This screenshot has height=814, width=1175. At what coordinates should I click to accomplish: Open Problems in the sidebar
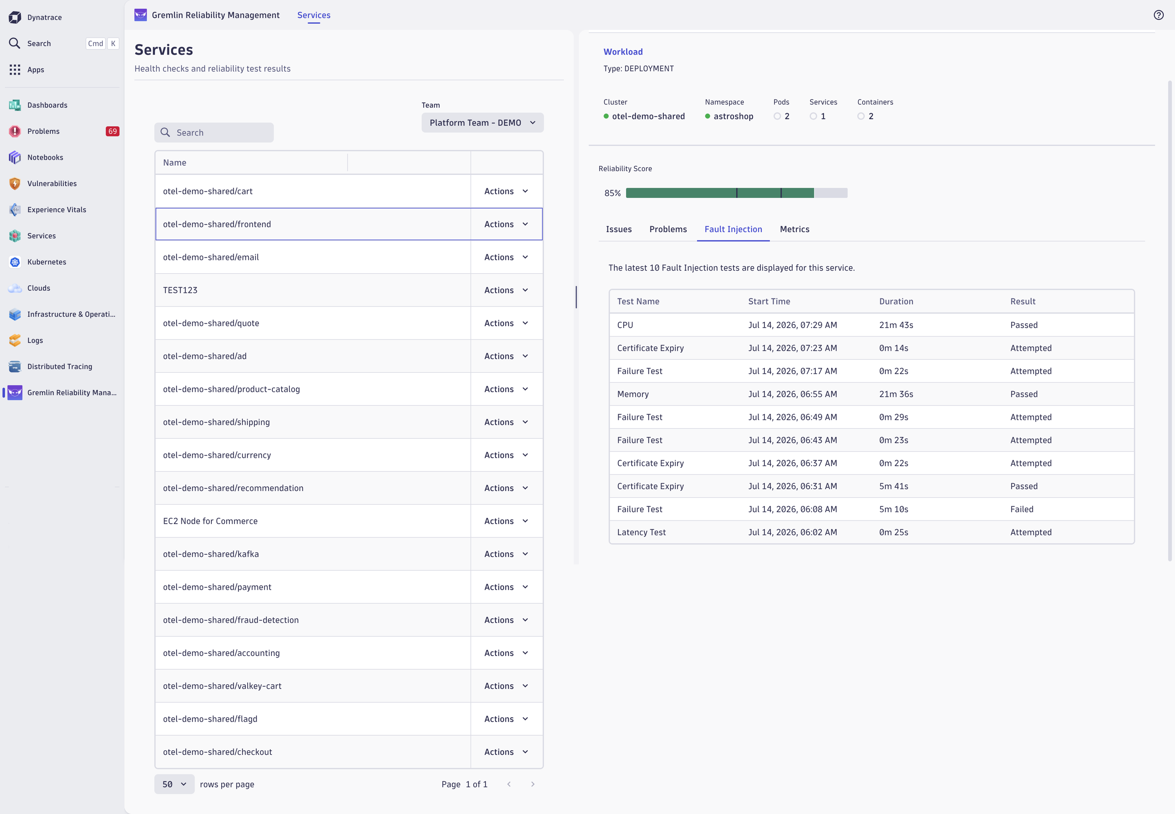tap(62, 131)
